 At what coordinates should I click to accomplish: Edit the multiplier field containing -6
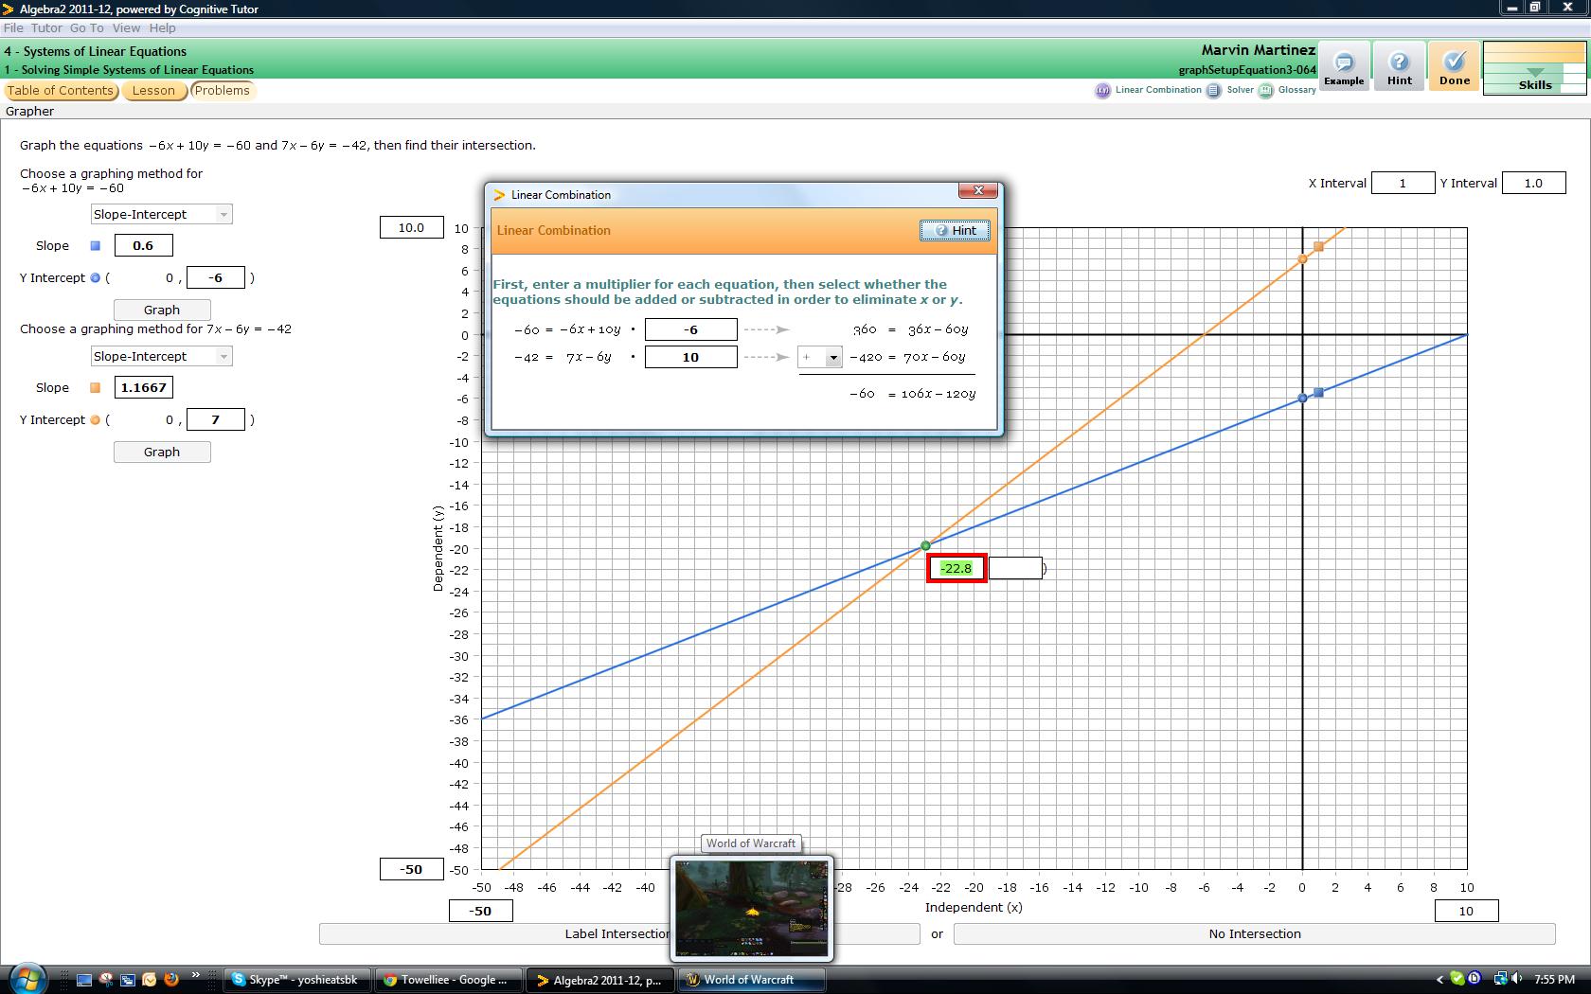click(690, 329)
